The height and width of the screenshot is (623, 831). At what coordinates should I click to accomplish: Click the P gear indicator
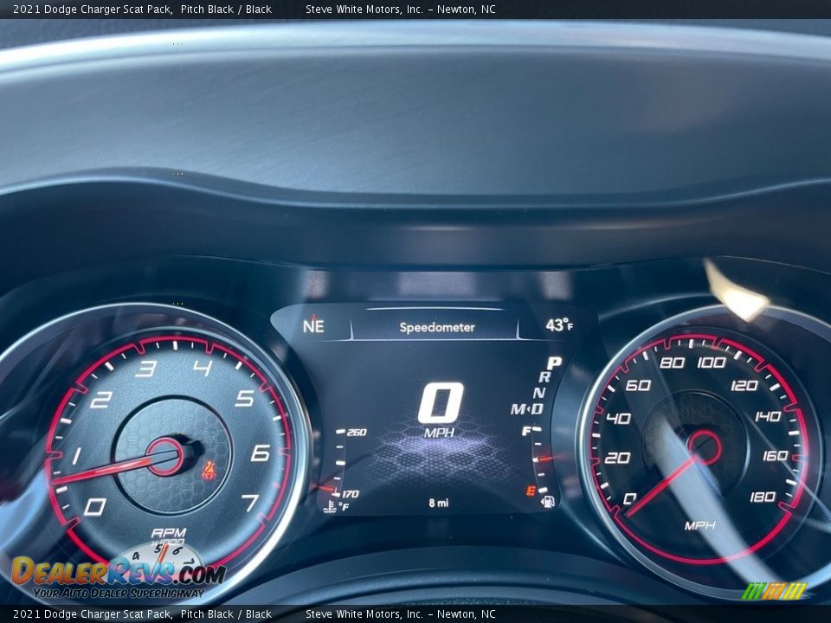[x=554, y=363]
